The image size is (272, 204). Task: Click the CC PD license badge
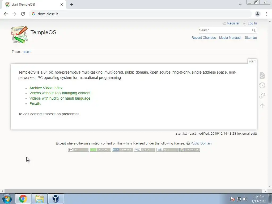pyautogui.click(x=78, y=150)
